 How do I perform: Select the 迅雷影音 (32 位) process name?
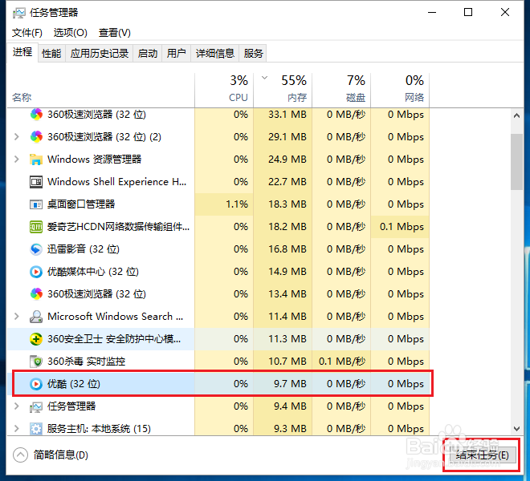84,249
